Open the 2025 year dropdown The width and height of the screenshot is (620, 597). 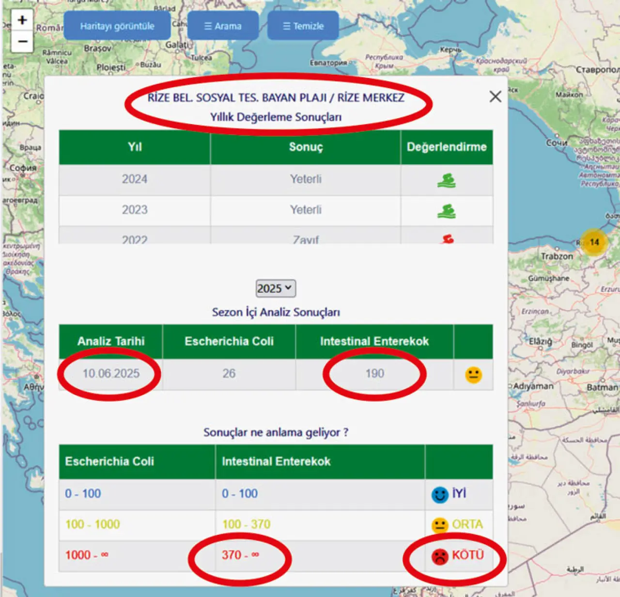point(275,288)
